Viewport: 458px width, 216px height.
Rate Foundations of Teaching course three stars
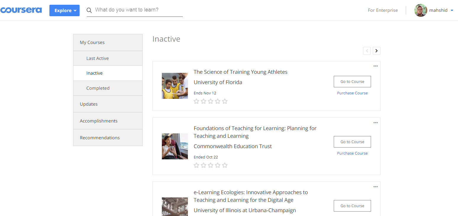pos(210,165)
